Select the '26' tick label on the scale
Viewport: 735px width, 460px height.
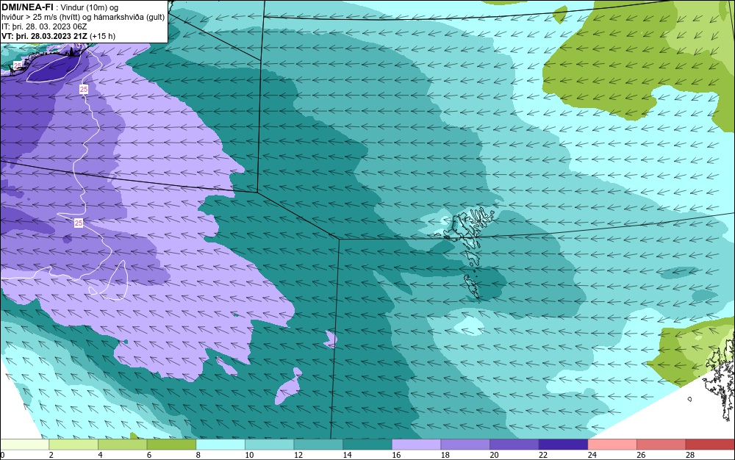[x=641, y=455]
